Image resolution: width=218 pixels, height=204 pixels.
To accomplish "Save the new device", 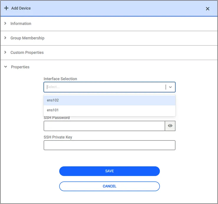I will point(109,171).
